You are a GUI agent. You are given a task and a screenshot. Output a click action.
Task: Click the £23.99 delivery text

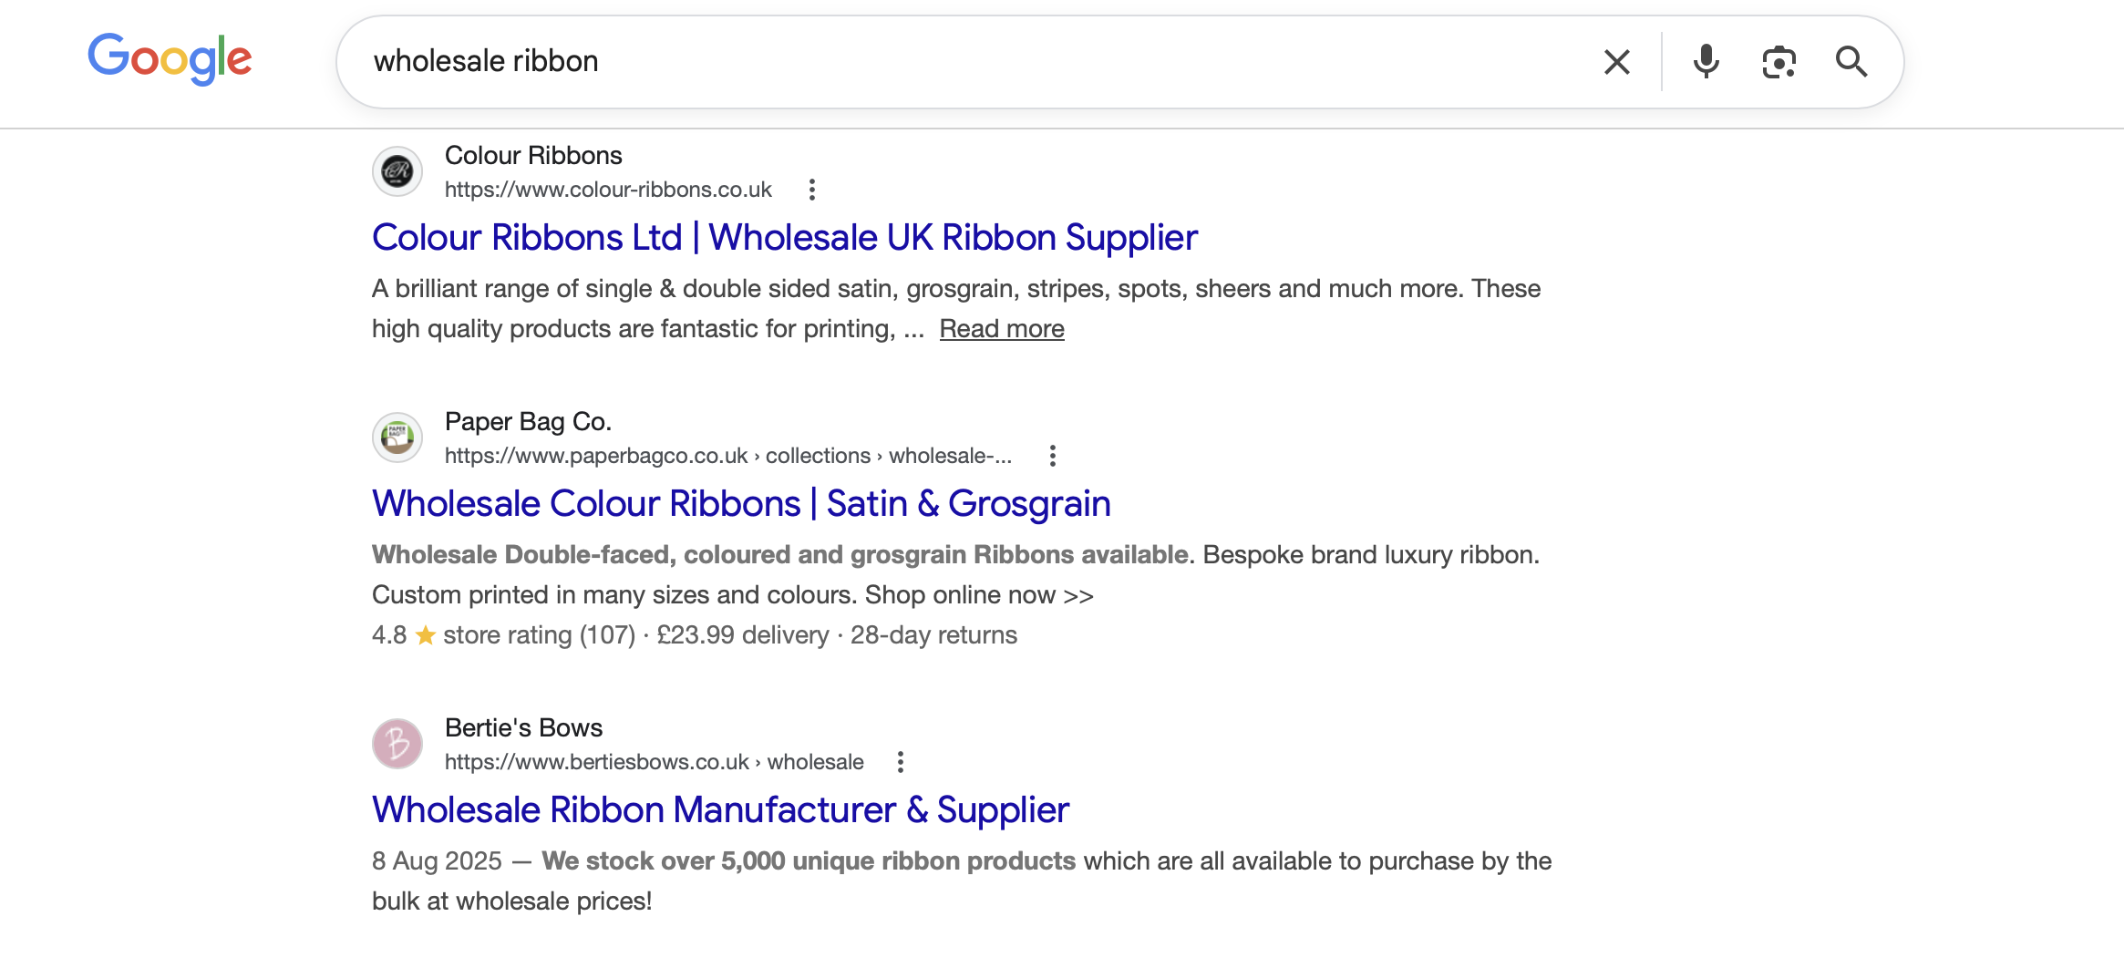click(743, 635)
